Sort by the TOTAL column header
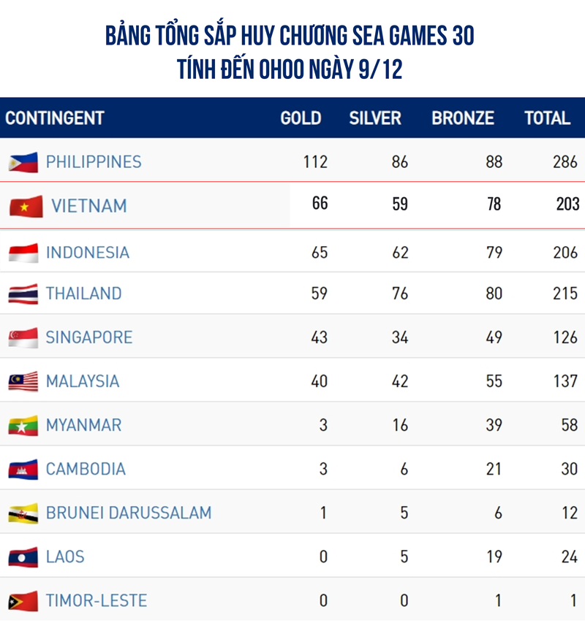This screenshot has height=623, width=585. [547, 118]
